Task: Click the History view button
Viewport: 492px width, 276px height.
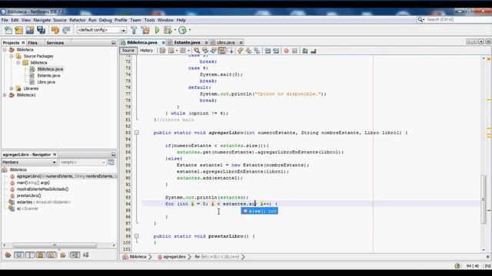Action: [146, 51]
